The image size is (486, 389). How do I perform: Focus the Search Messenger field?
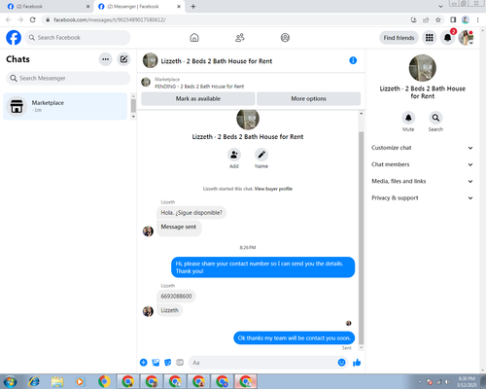(68, 78)
